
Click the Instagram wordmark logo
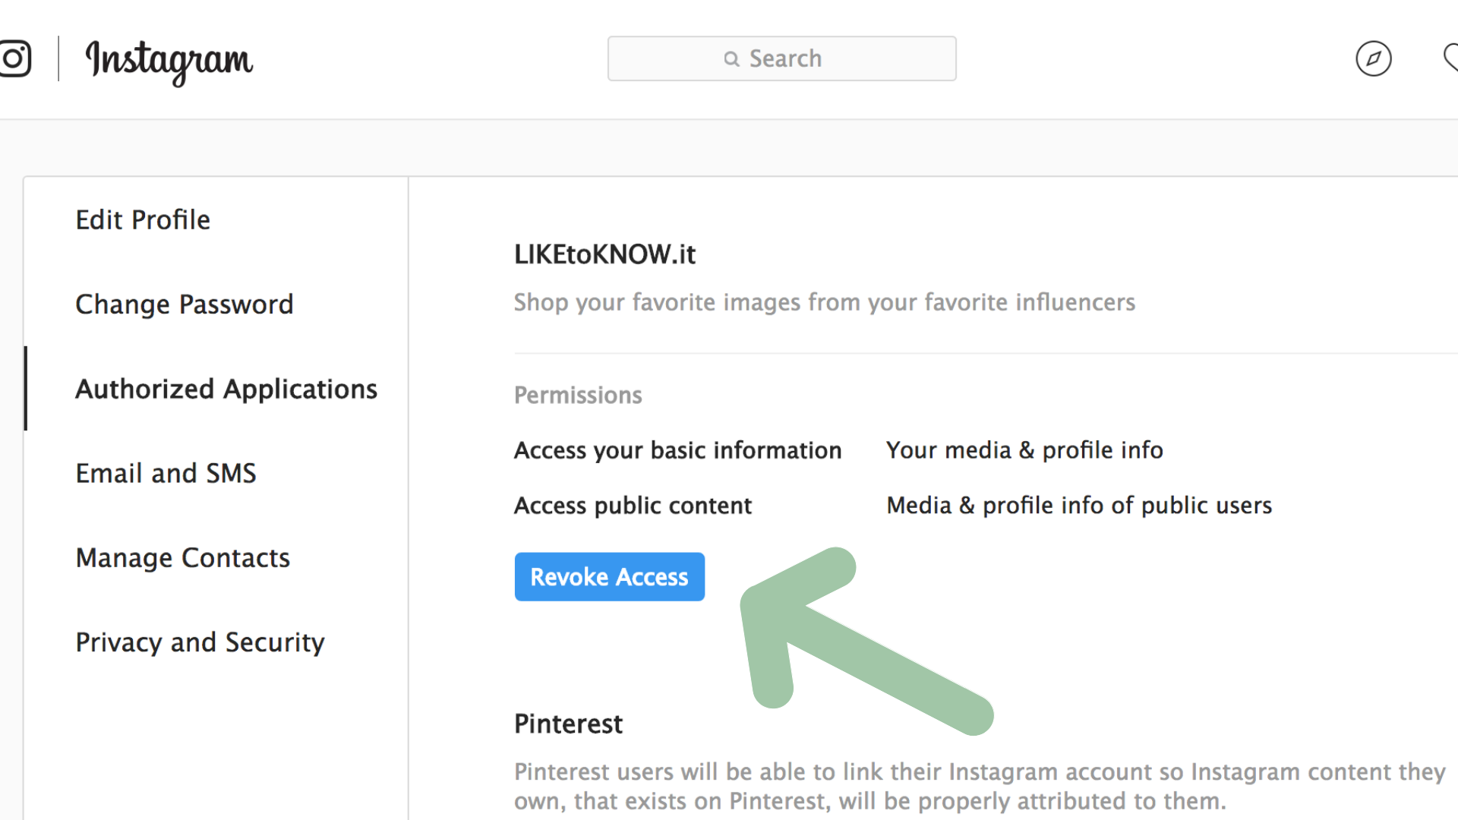169,62
